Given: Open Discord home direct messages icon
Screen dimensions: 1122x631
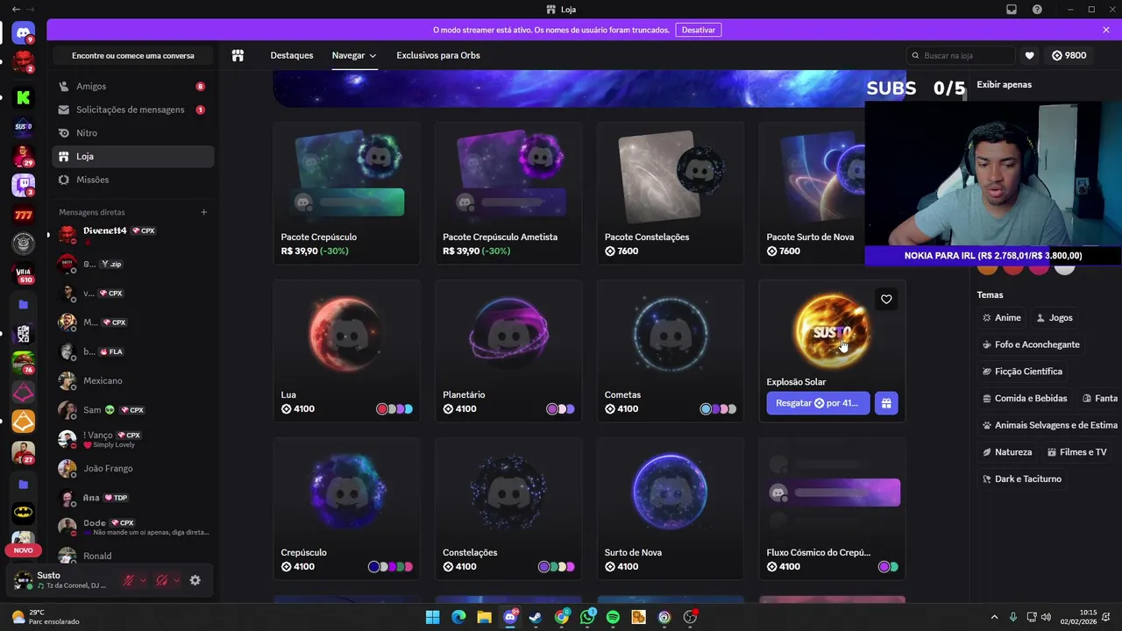Looking at the screenshot, I should coord(23,32).
